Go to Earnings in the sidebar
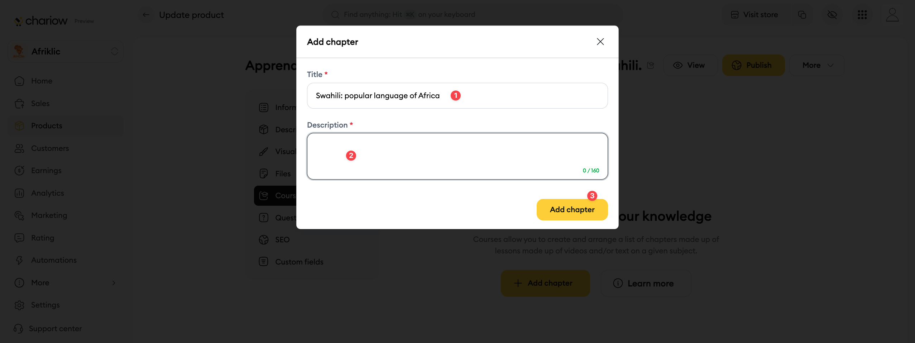The image size is (915, 343). (x=46, y=171)
